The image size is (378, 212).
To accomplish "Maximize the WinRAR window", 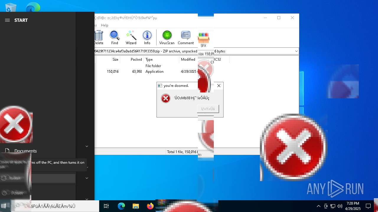I will click(279, 18).
